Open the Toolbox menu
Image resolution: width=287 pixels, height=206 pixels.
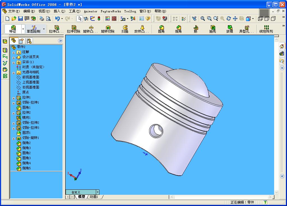(130, 11)
